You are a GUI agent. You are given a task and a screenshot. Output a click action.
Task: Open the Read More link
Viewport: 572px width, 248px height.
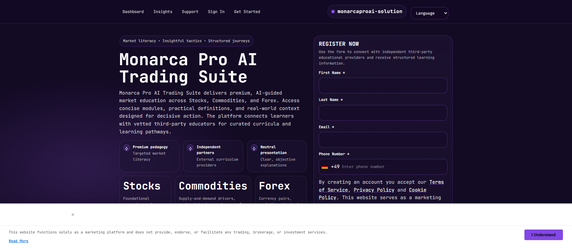[18, 241]
